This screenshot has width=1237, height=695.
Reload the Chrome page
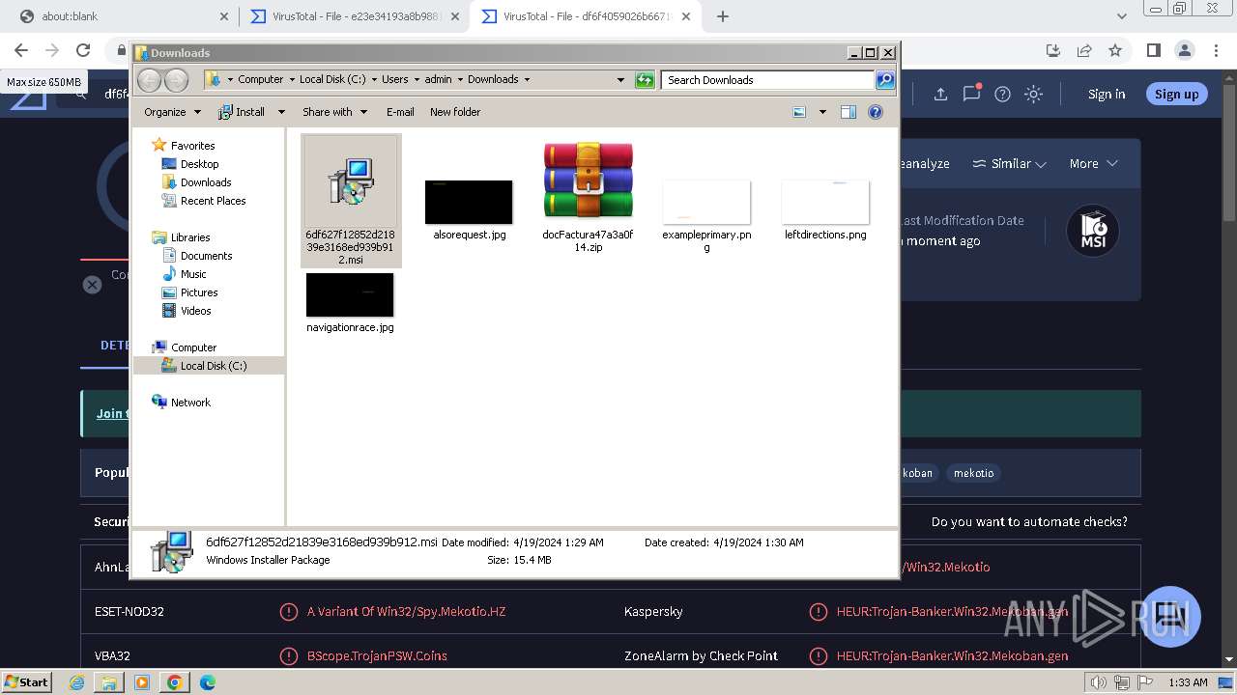tap(83, 50)
